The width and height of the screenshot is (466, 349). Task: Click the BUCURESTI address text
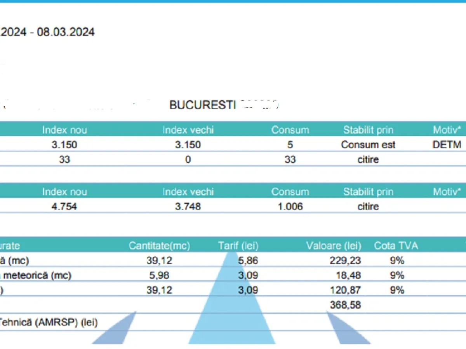tap(202, 105)
